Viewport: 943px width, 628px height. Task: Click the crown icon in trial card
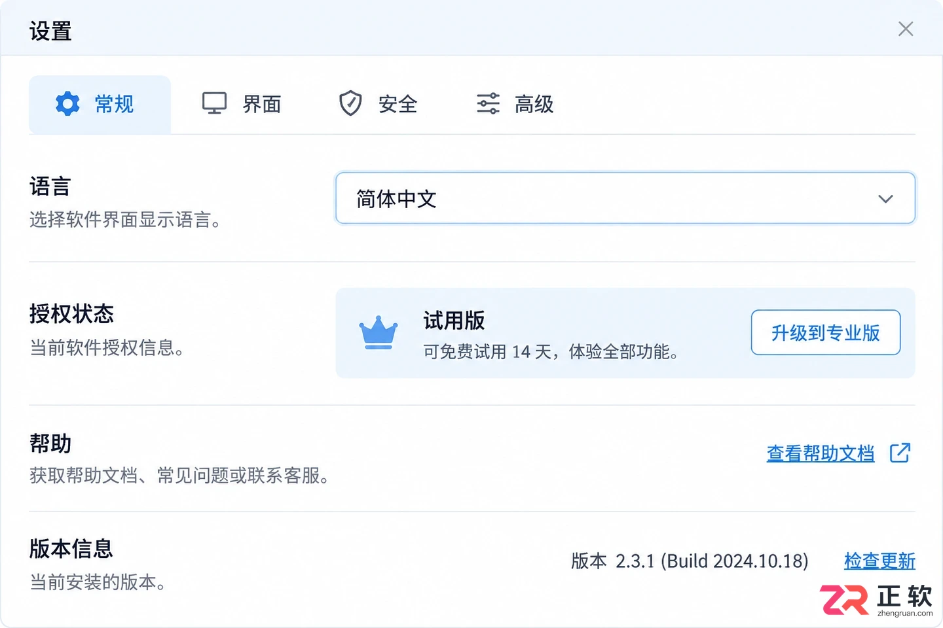pyautogui.click(x=379, y=332)
